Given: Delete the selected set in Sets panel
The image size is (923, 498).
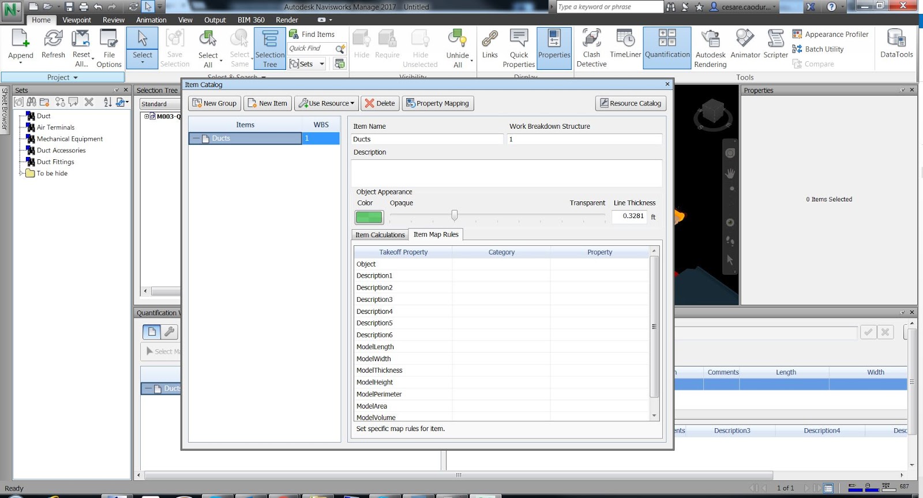Looking at the screenshot, I should 89,102.
